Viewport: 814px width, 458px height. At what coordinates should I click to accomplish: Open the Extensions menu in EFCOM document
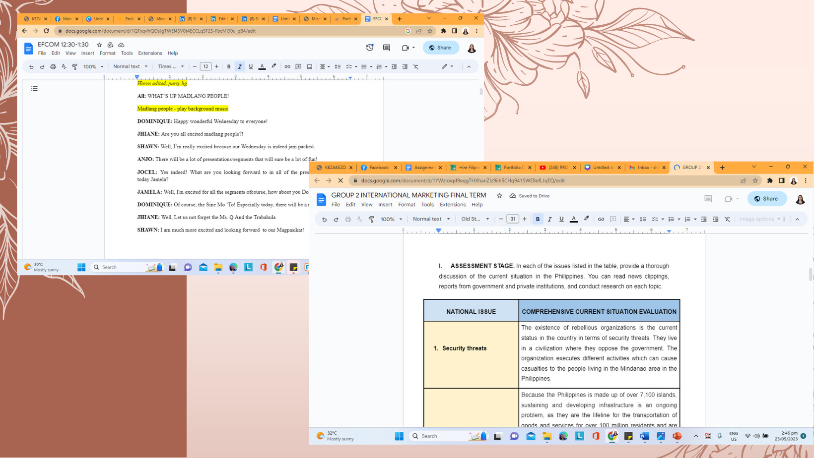[150, 53]
